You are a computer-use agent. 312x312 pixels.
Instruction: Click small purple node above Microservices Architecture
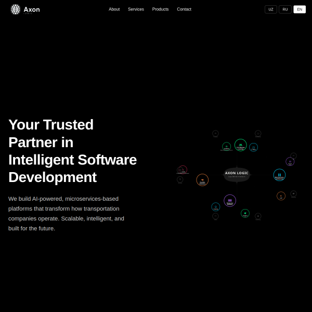pos(290,162)
